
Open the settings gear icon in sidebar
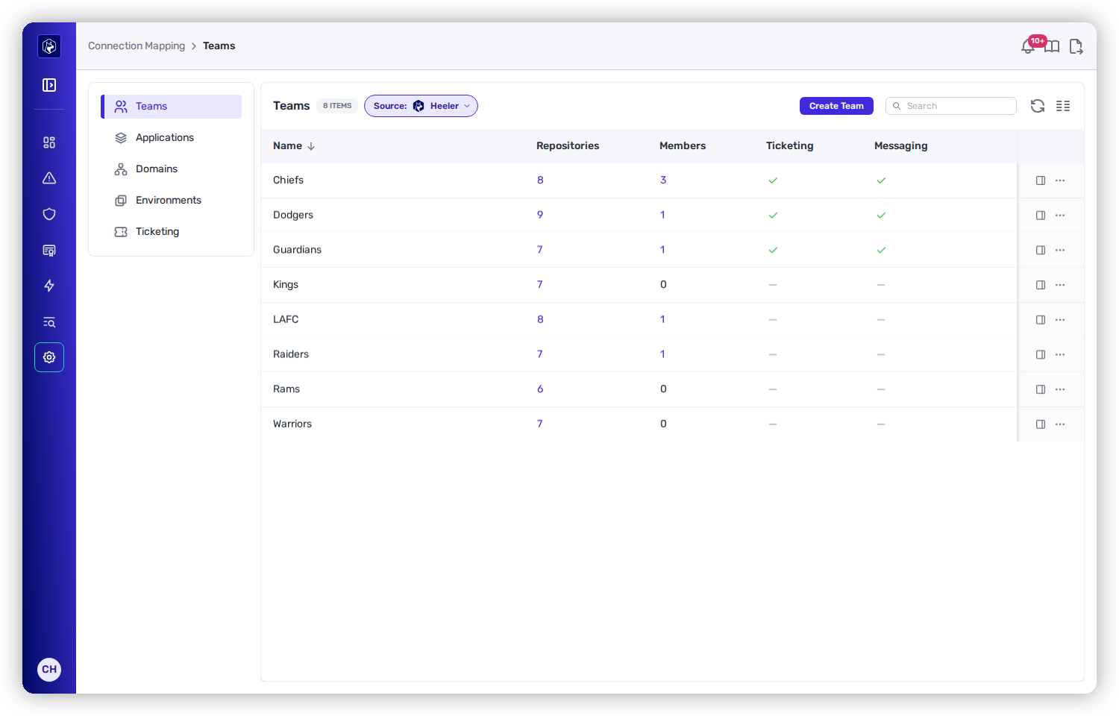pos(49,357)
